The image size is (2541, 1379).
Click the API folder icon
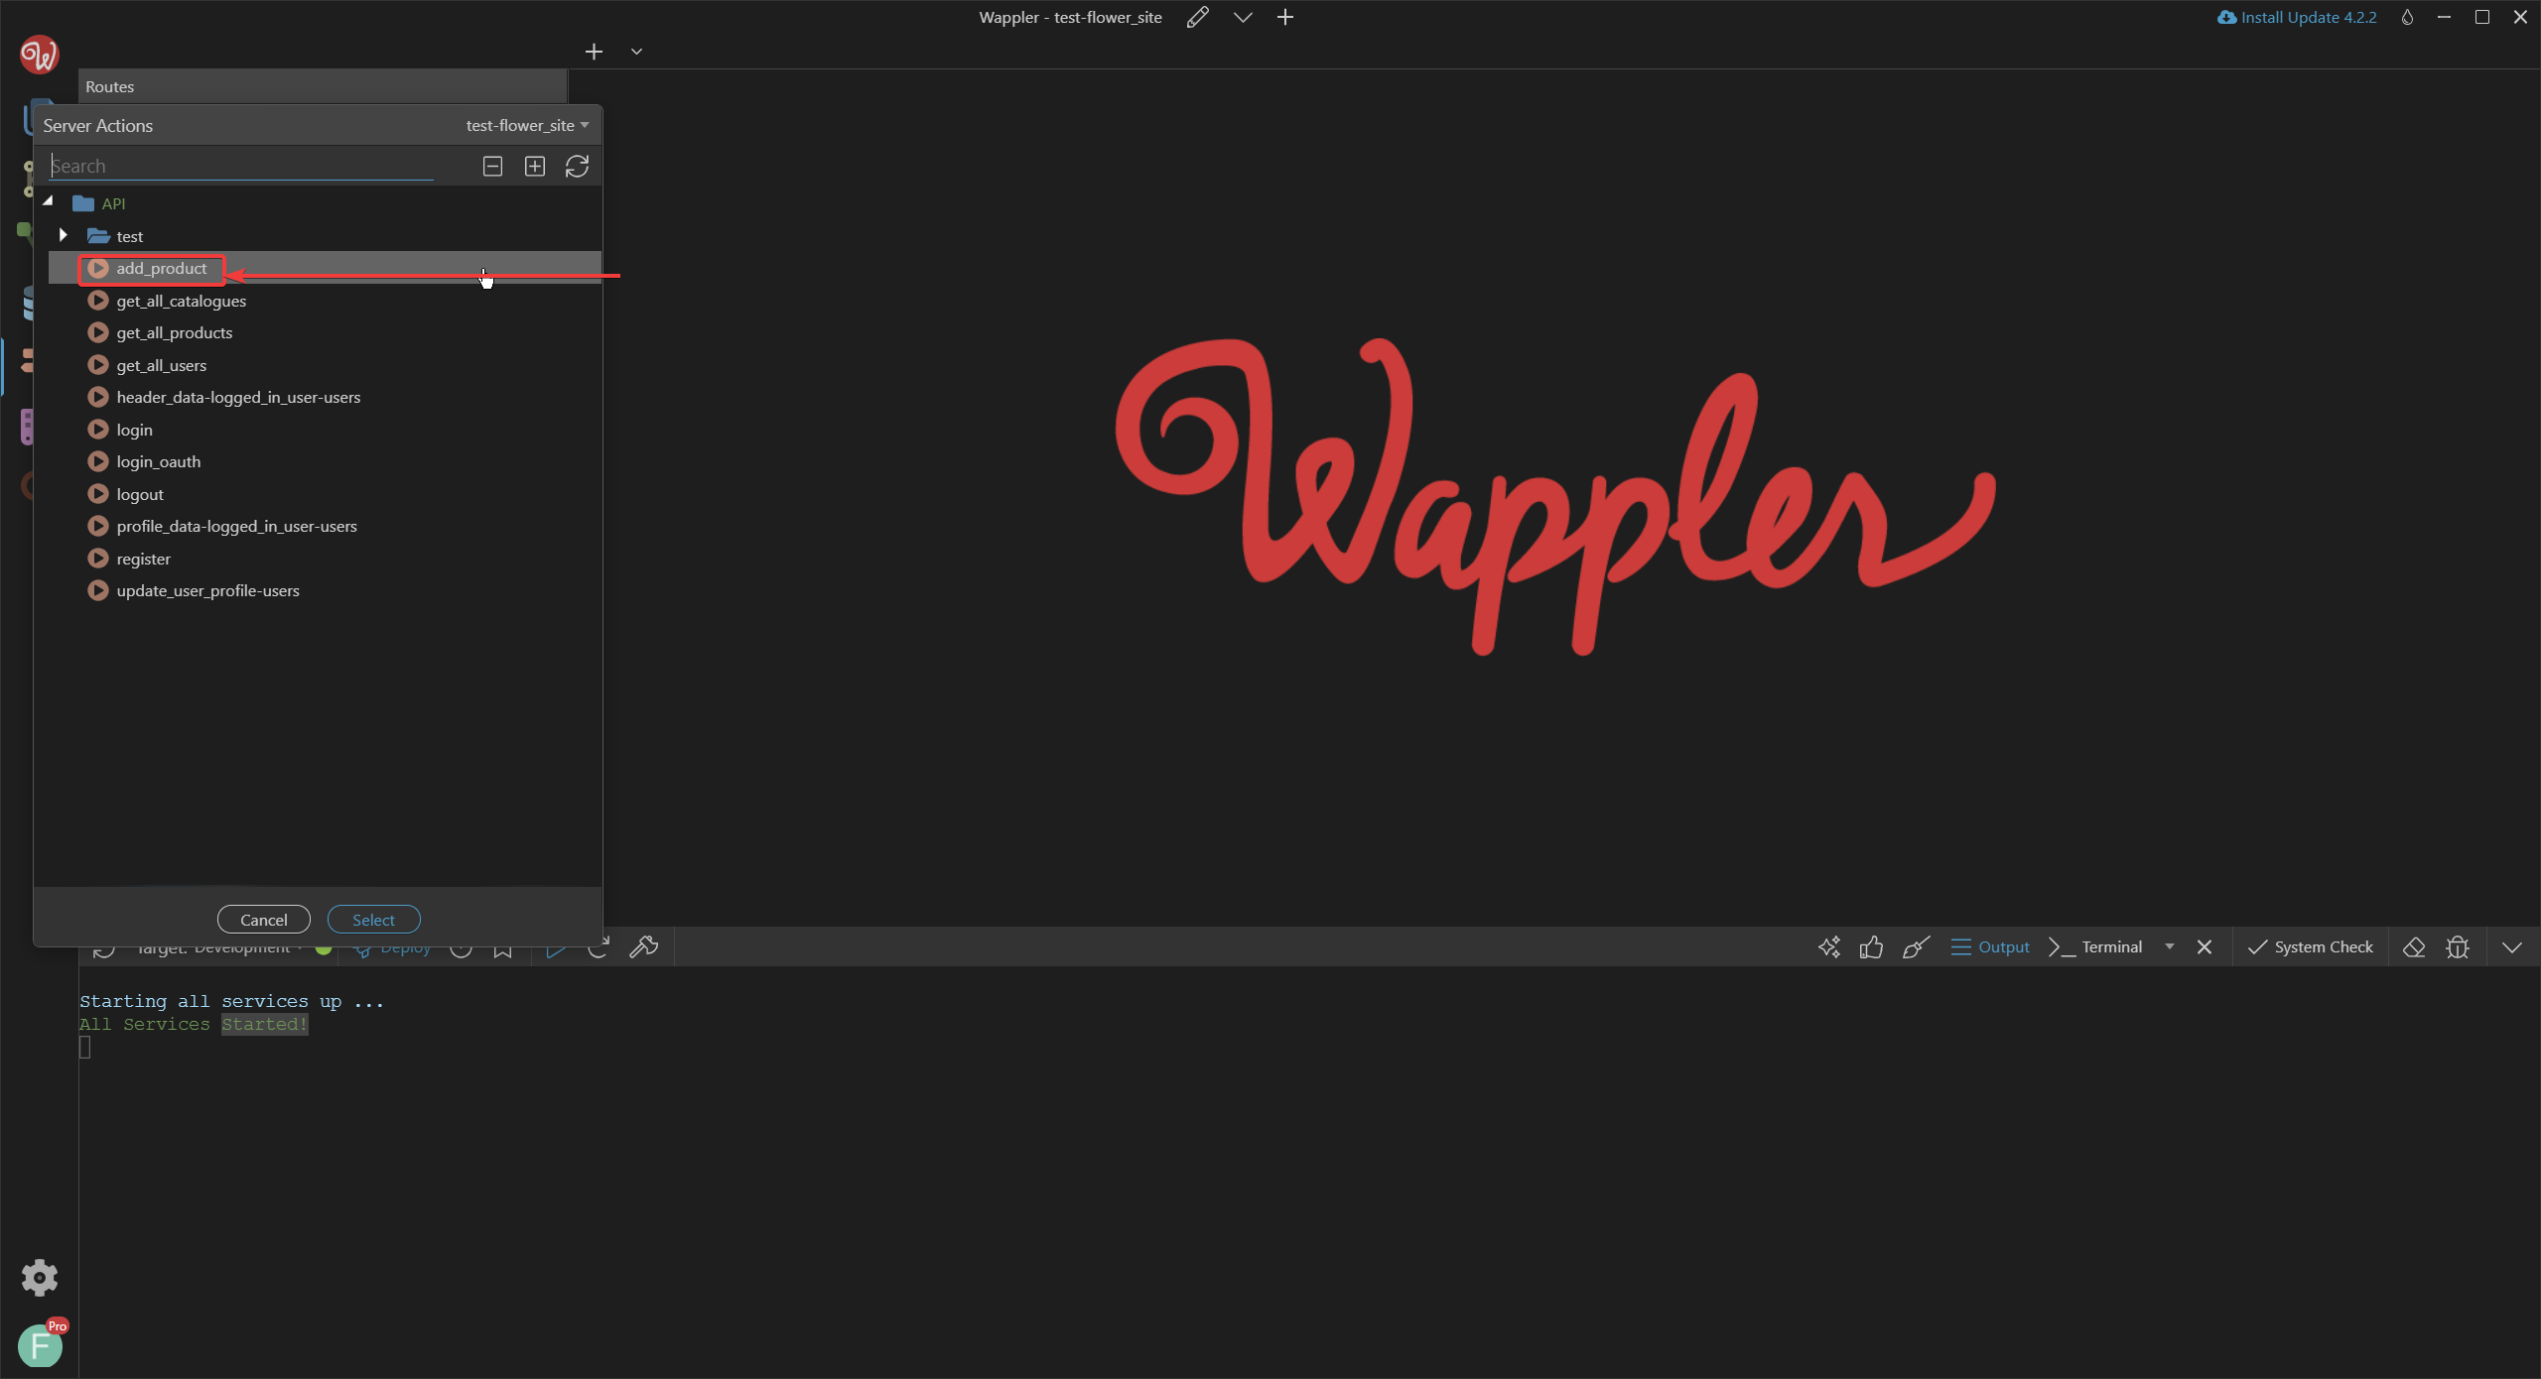(x=83, y=203)
